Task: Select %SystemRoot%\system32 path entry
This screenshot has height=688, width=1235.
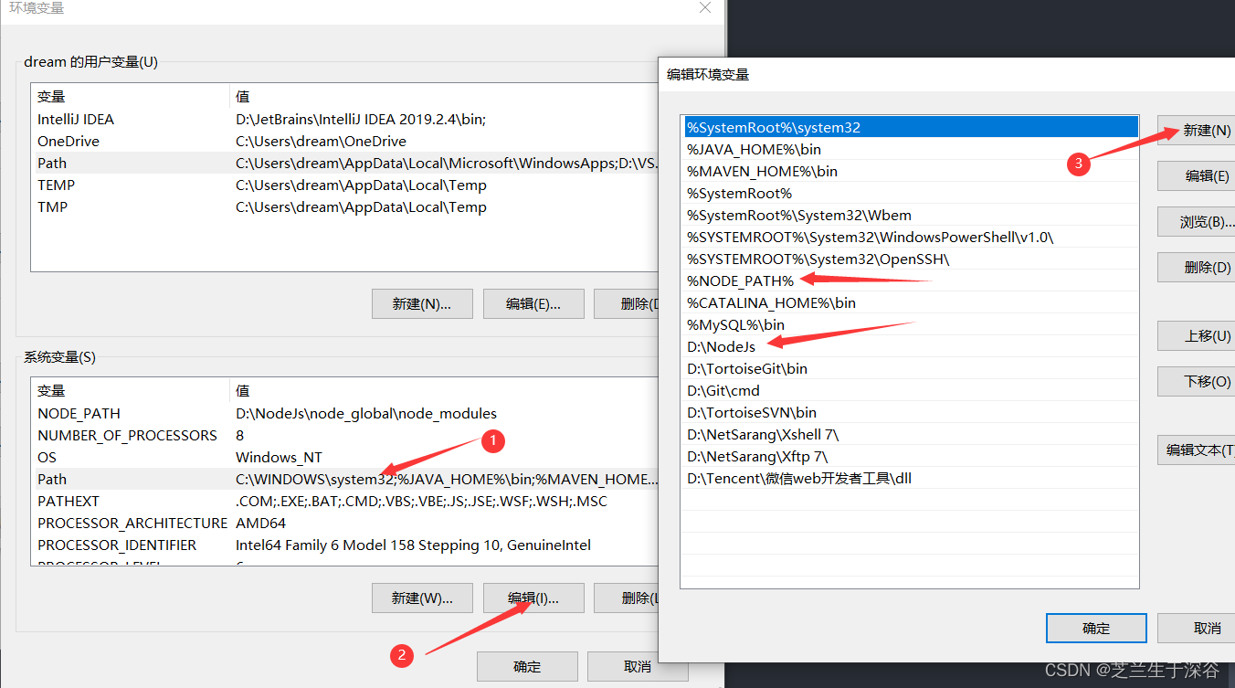Action: [x=911, y=128]
